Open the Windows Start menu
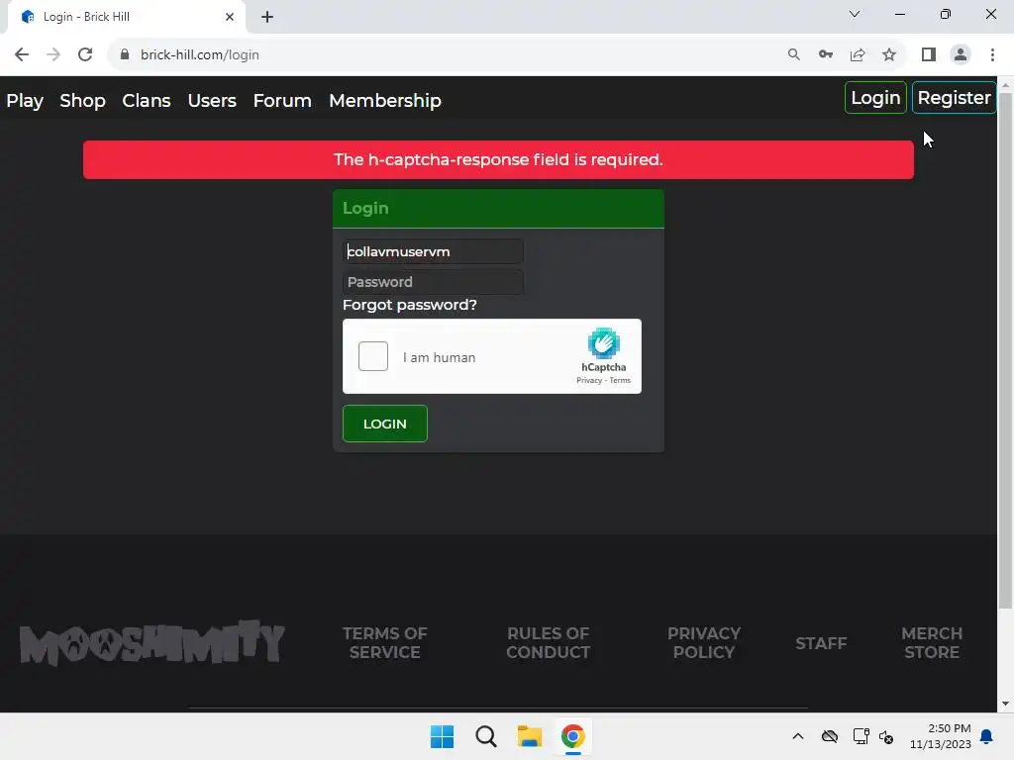Viewport: 1014px width, 760px height. coord(443,736)
